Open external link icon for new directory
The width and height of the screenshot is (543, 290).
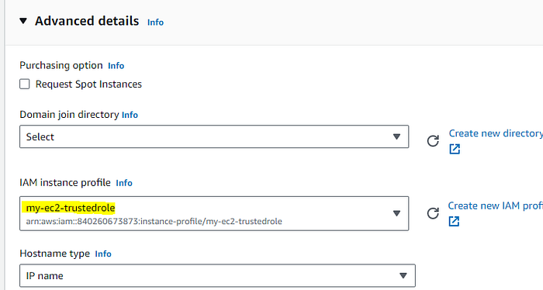pos(455,149)
